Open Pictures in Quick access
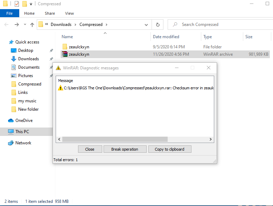Image resolution: width=273 pixels, height=206 pixels. (x=26, y=75)
